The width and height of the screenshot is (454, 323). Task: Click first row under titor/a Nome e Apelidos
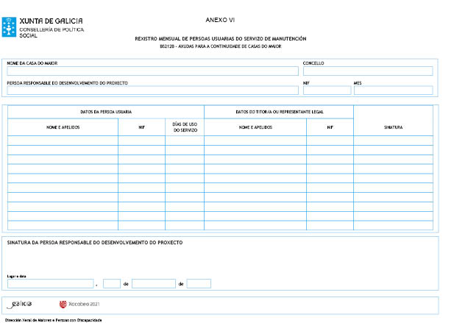point(255,141)
